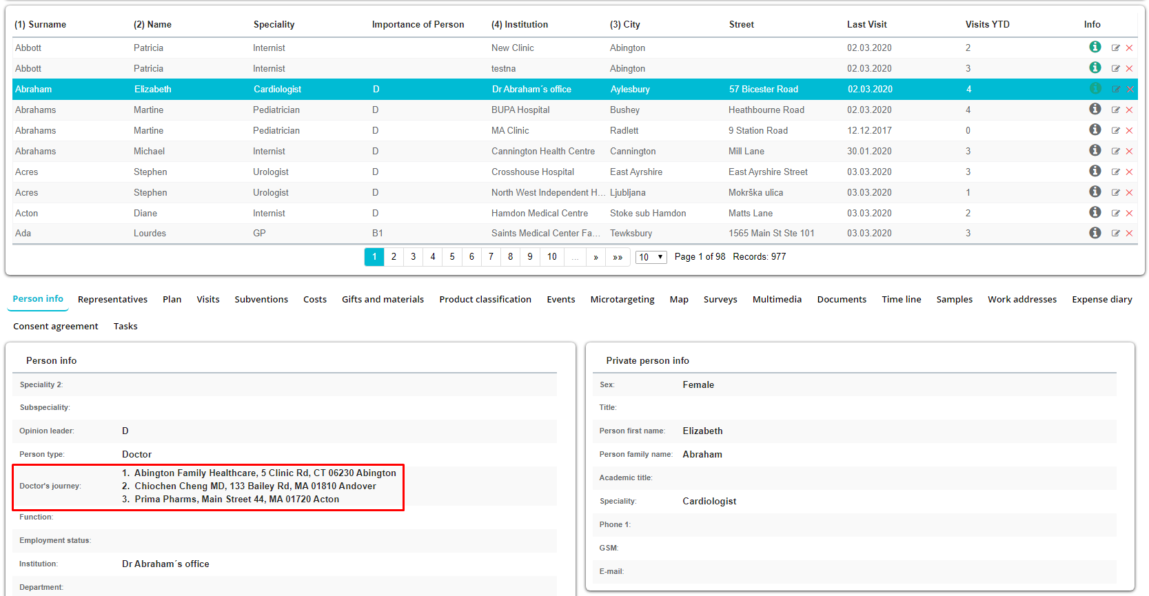Screen dimensions: 1149x596
Task: Delete the Ada Lourdes record
Action: click(1129, 234)
